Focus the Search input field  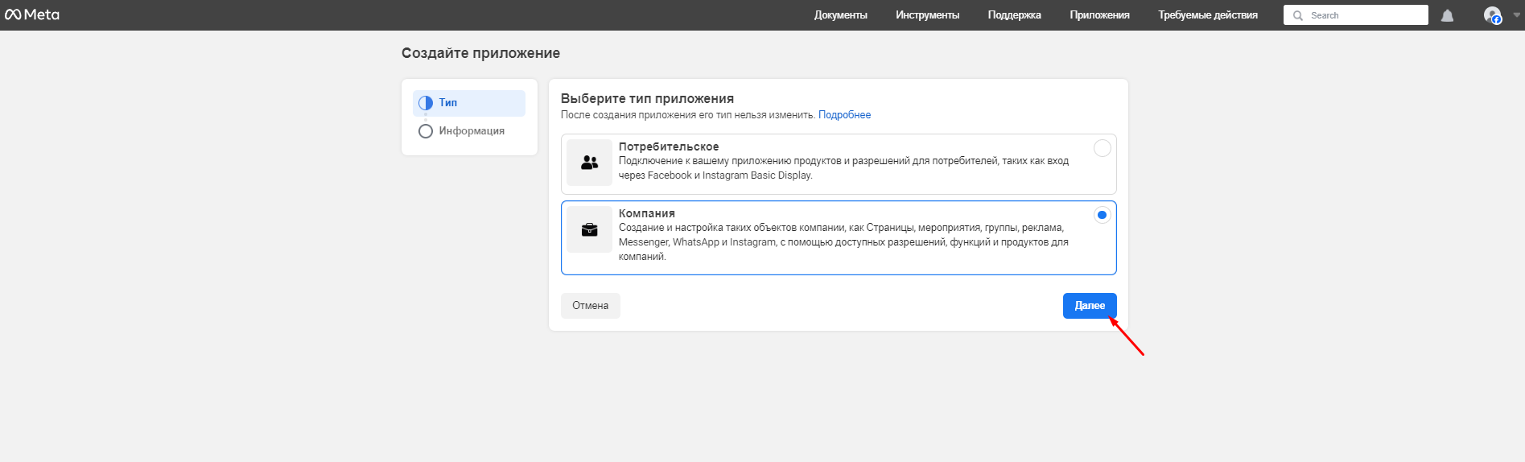[x=1355, y=15]
